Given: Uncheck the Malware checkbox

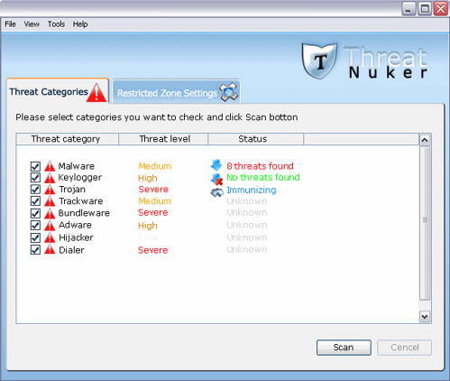Looking at the screenshot, I should 35,166.
